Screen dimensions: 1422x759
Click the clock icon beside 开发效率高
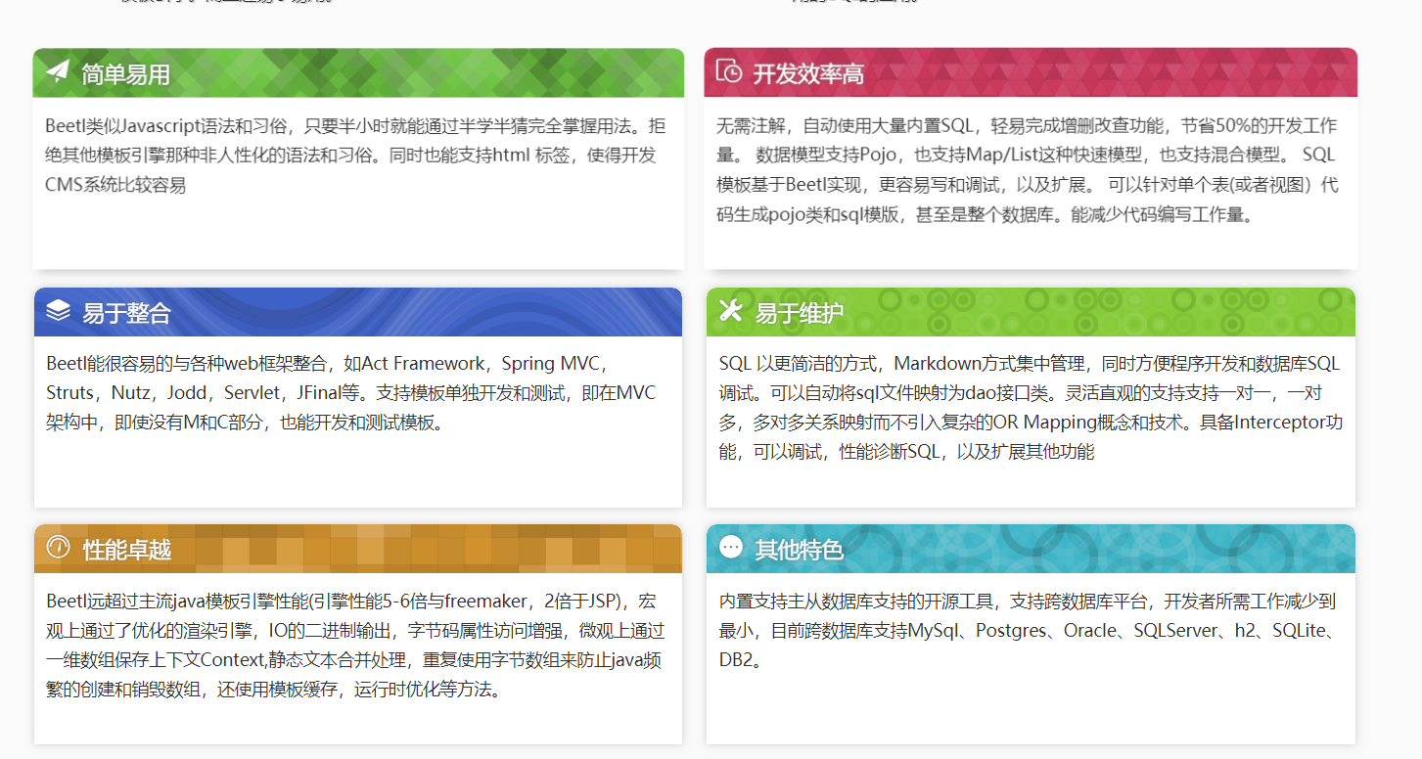click(x=729, y=71)
